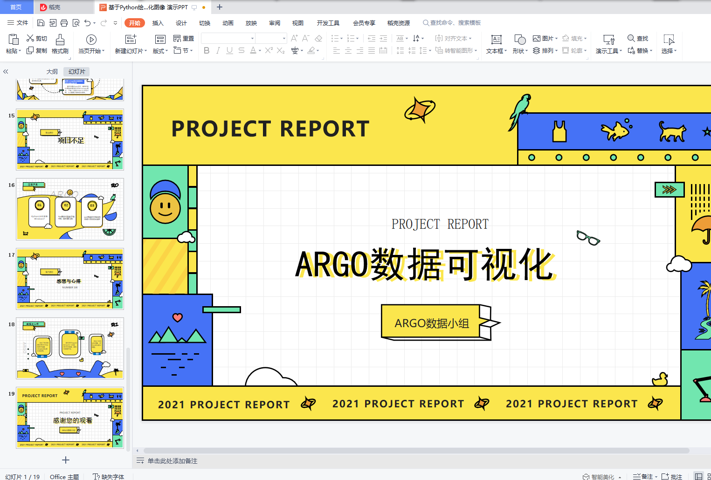Click the Print icon in quick access toolbar
Viewport: 711px width, 480px height.
(64, 23)
